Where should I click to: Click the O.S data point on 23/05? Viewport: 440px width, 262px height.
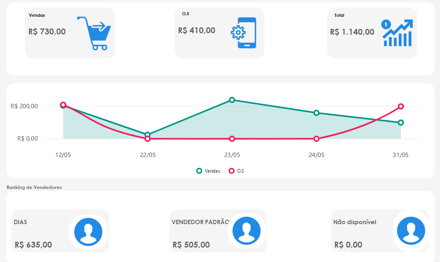click(x=232, y=139)
